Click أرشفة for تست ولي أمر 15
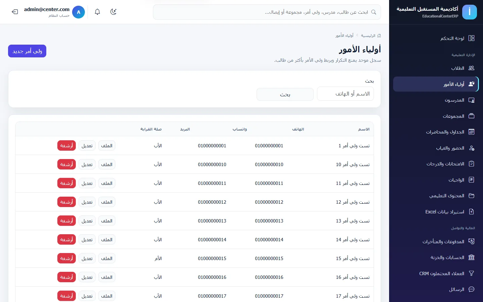The image size is (483, 302). (67, 258)
